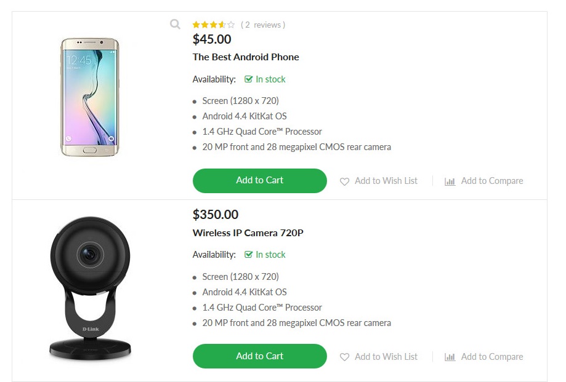
Task: Open The Best Android Phone product title
Action: tap(246, 57)
